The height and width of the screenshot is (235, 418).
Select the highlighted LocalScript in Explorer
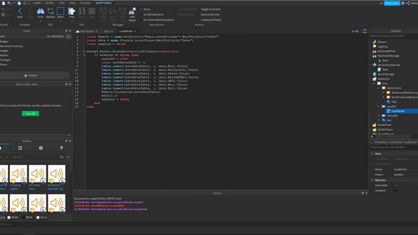pos(398,111)
